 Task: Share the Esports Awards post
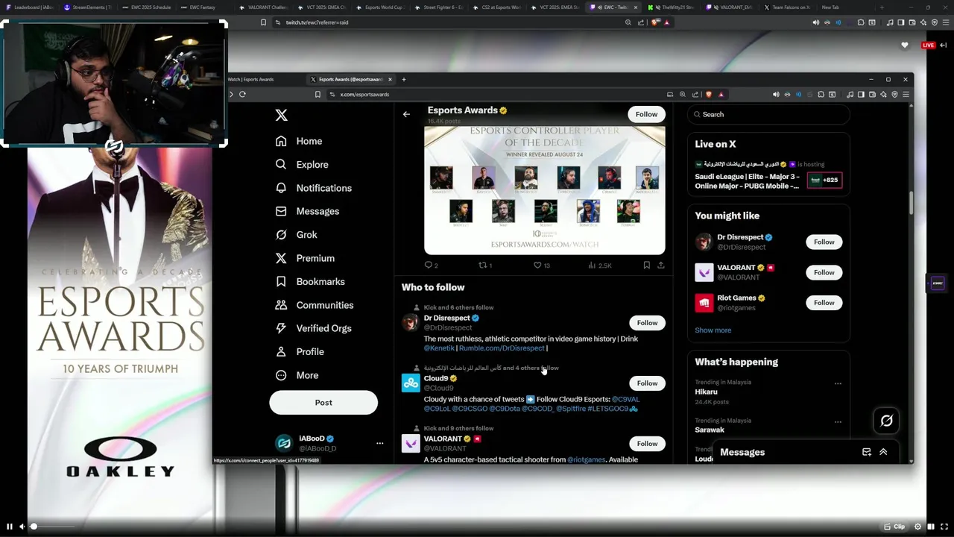660,265
